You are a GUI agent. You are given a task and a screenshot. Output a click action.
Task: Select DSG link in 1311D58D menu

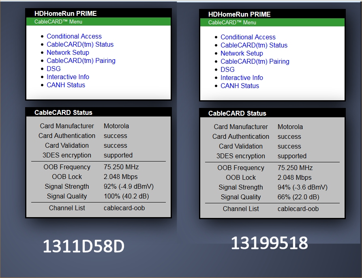coord(54,69)
